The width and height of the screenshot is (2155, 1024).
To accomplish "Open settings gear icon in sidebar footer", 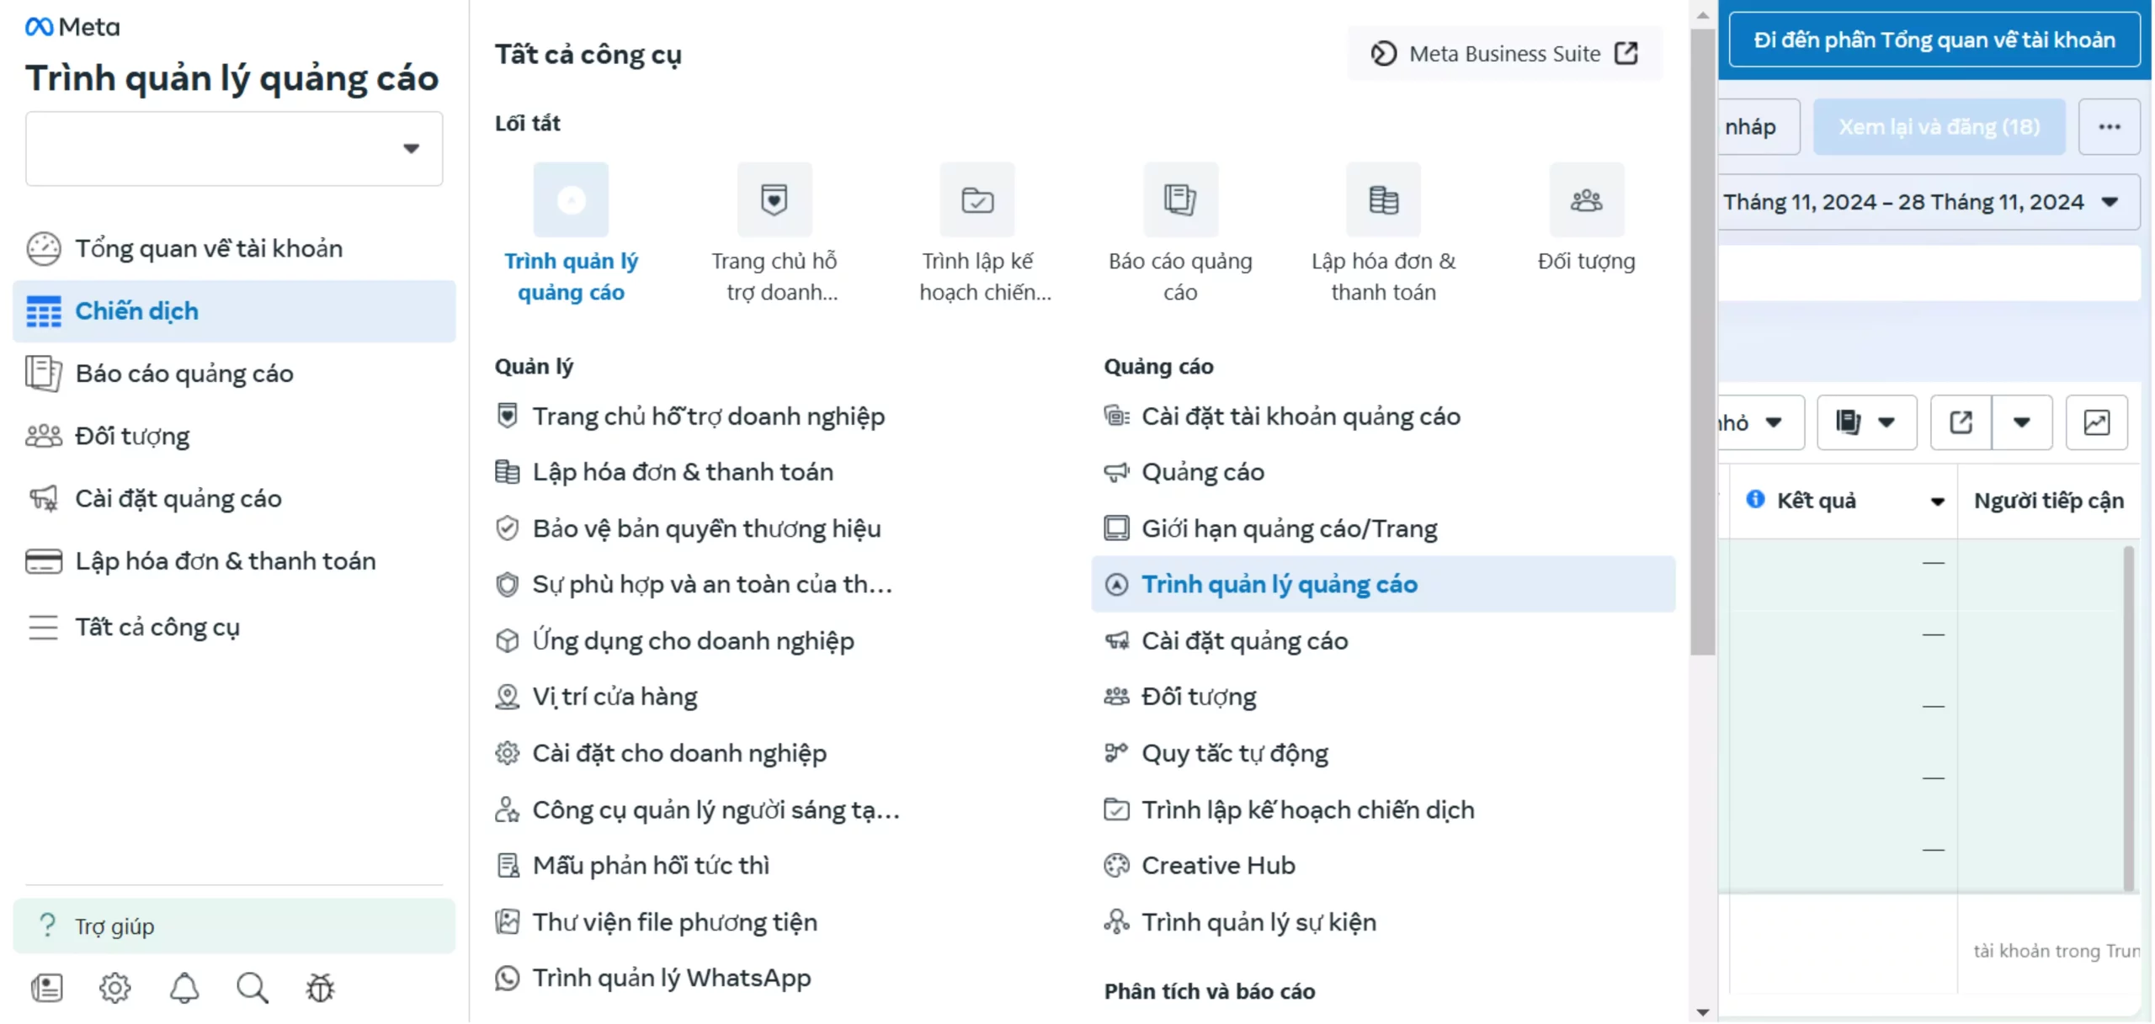I will pyautogui.click(x=115, y=988).
